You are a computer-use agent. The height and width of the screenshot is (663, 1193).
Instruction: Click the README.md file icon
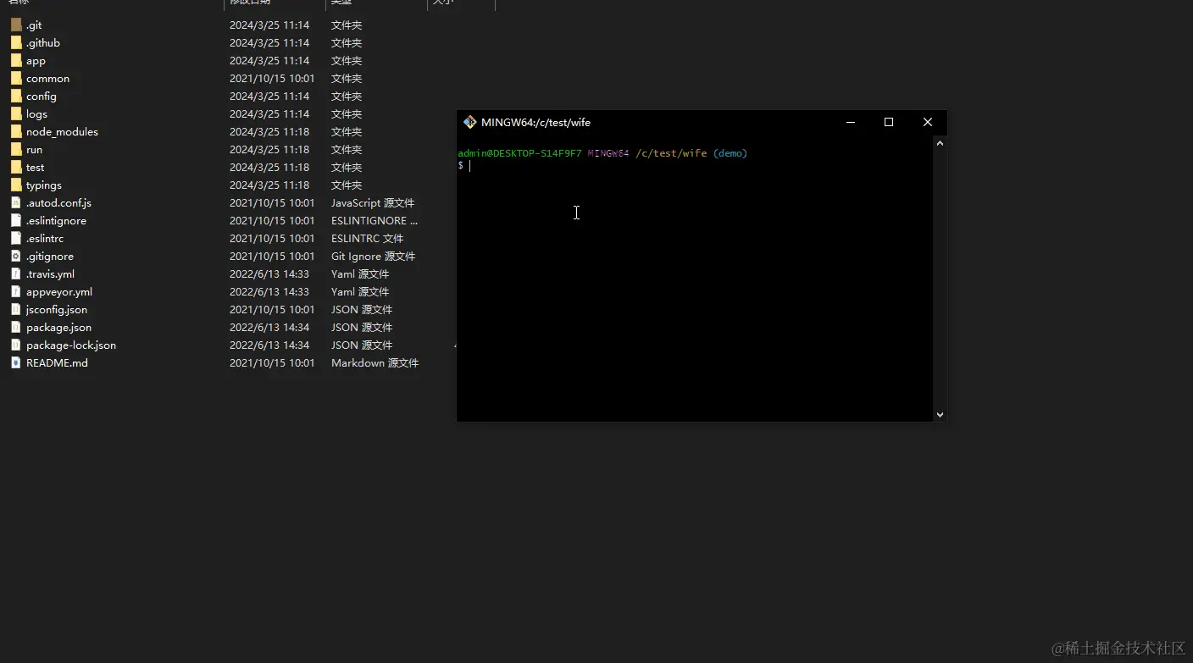(x=16, y=363)
